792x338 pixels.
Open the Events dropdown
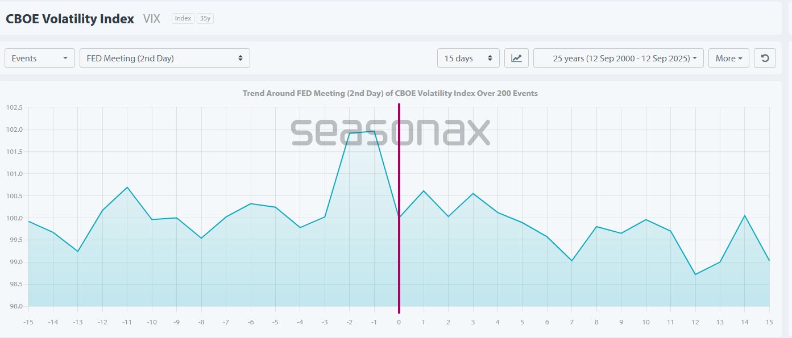pyautogui.click(x=40, y=58)
